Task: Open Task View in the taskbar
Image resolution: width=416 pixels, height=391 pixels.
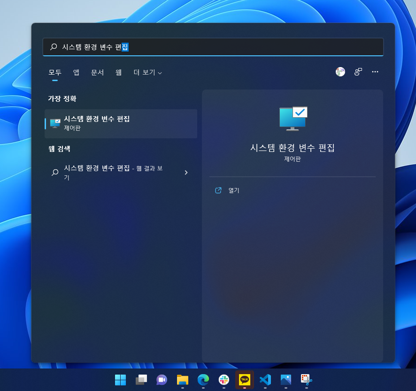Action: 141,380
